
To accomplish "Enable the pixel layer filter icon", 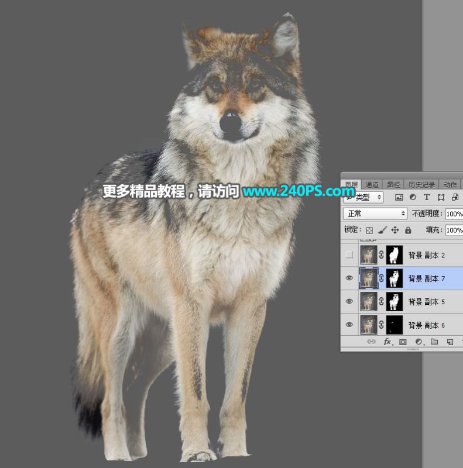I will tap(399, 197).
